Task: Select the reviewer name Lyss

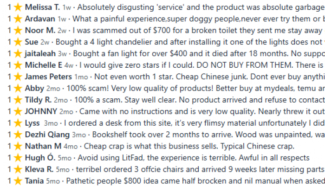Action: 32,123
